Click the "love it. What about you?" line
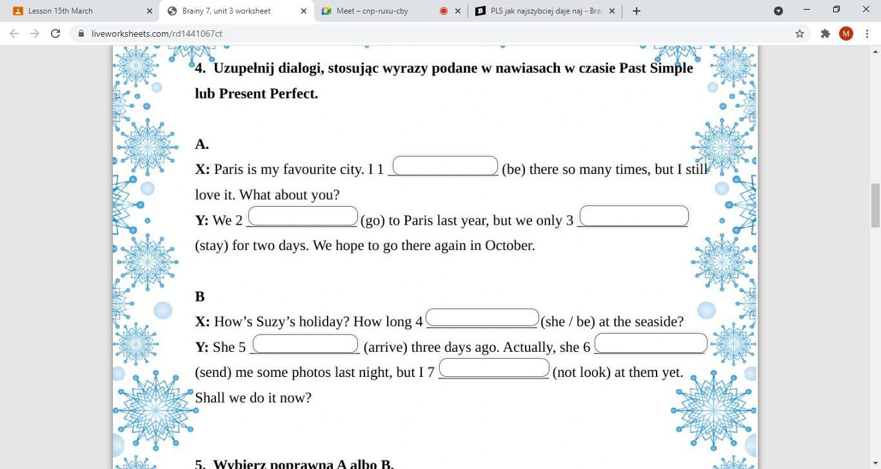The height and width of the screenshot is (469, 881). (x=267, y=195)
